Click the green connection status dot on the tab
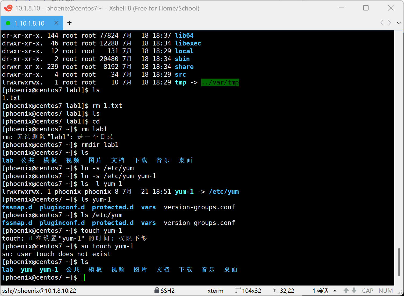404x296 pixels. coord(8,23)
